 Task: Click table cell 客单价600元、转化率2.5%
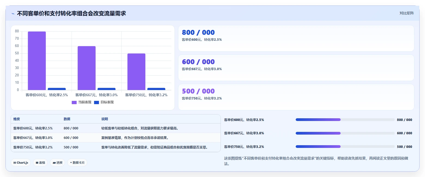[33, 128]
